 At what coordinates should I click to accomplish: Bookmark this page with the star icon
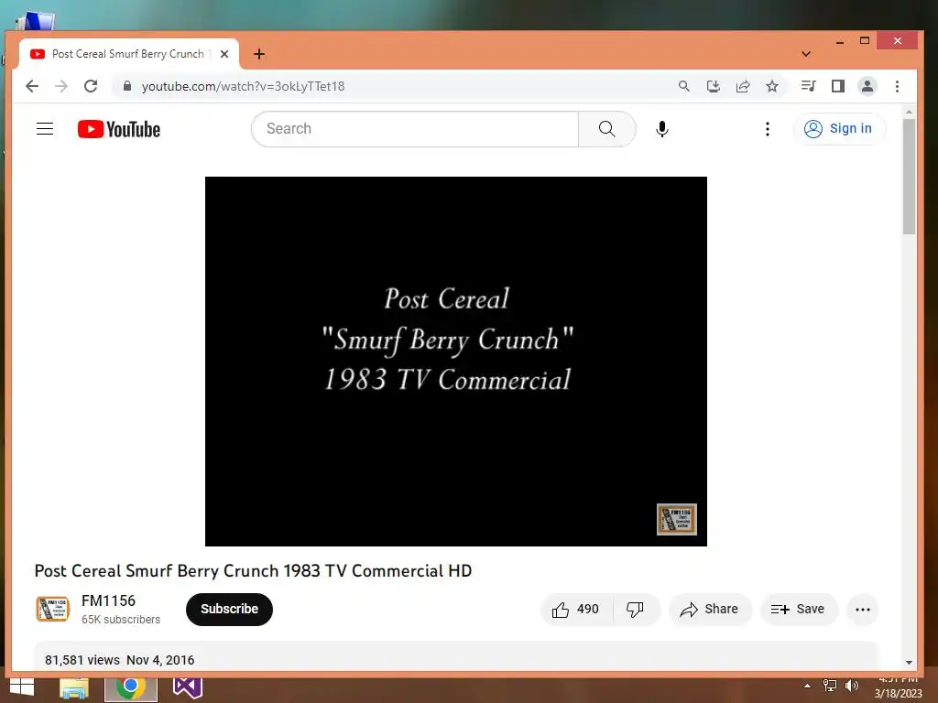point(771,86)
